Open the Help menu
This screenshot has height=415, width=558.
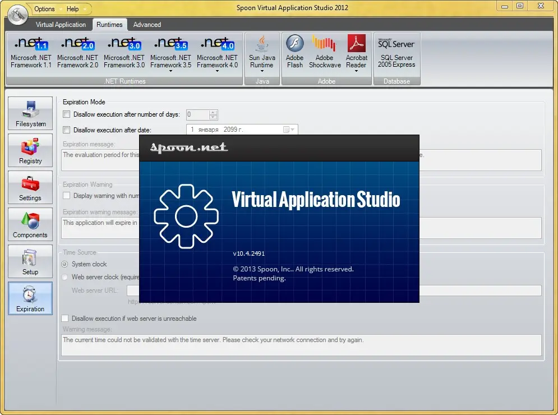[x=72, y=9]
